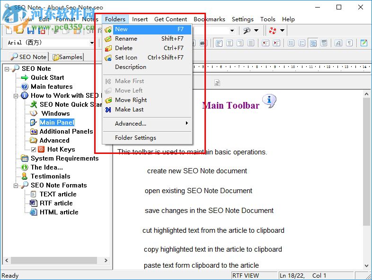
Task: Click the numbered list toolbar icon
Action: point(302,43)
